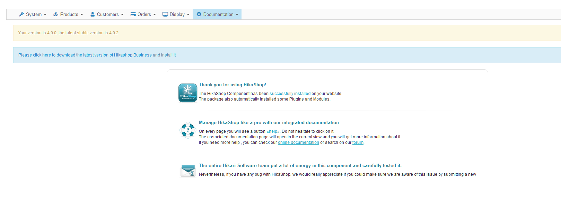Click the 'Manage HikaShop like a pro' heading
561x208 pixels.
pos(269,122)
